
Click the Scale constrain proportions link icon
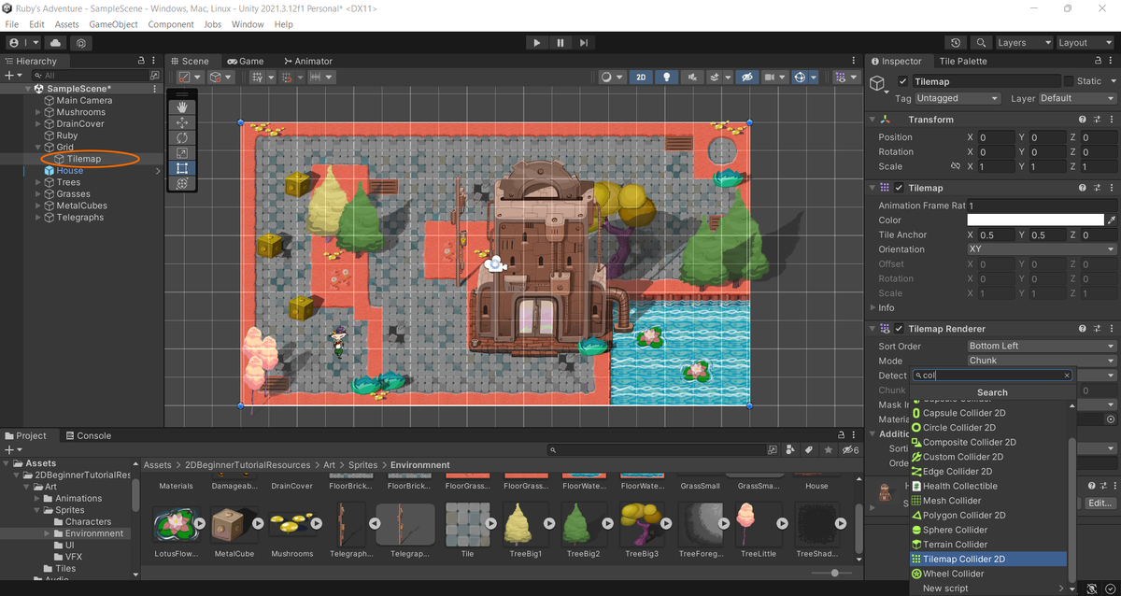(x=955, y=166)
